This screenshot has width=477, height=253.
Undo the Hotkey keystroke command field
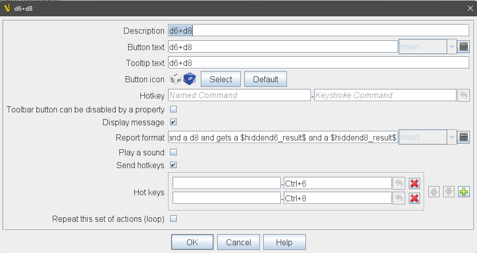[463, 95]
